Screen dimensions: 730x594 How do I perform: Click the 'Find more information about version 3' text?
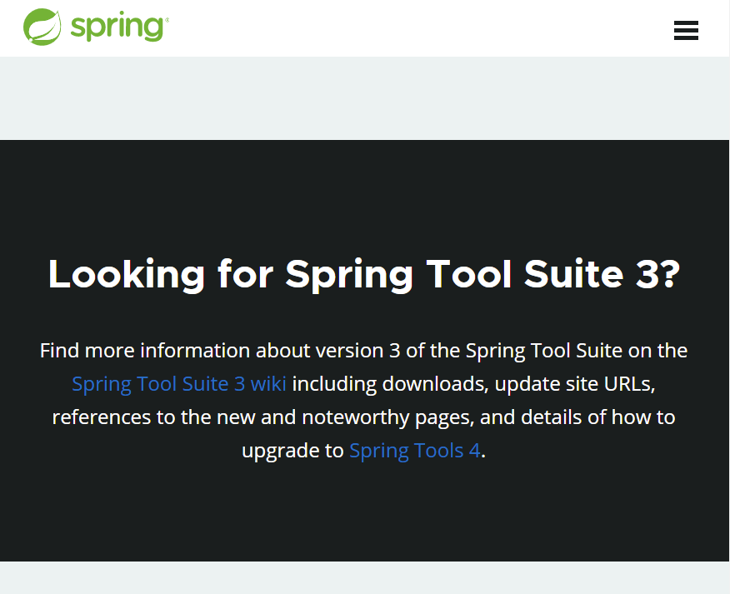[x=220, y=351]
